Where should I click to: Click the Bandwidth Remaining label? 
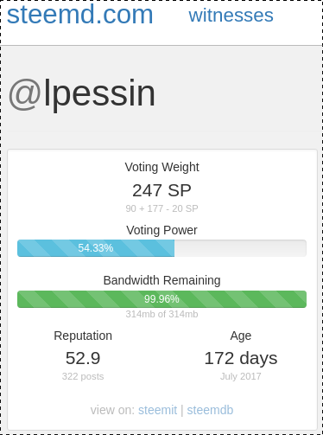pos(161,280)
